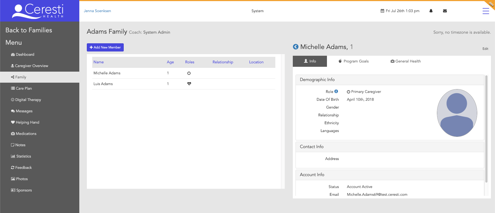
Task: Switch to the General Health tab
Action: (405, 61)
